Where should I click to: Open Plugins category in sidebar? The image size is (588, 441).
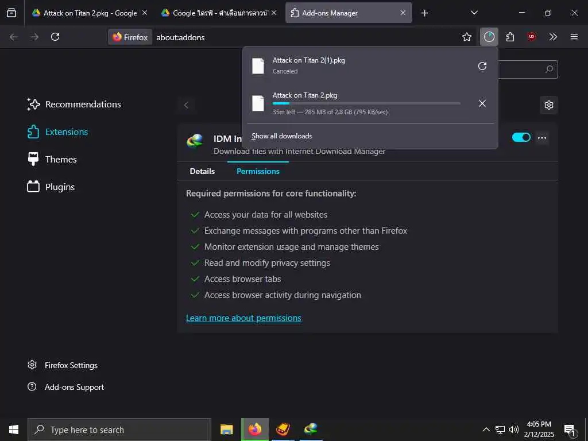[x=51, y=187]
